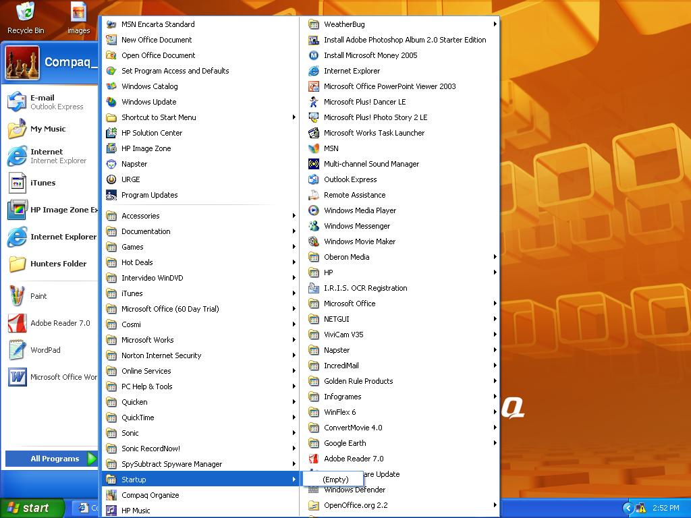Open the SpySubtract Spyware Manager group
This screenshot has width=691, height=518.
point(200,464)
